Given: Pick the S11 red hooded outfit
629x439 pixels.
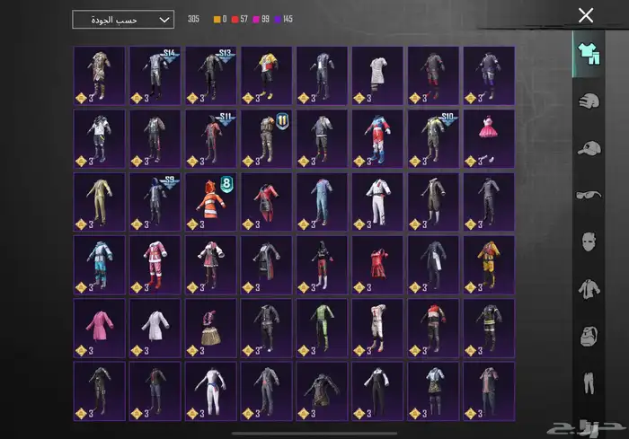Looking at the screenshot, I should (210, 138).
